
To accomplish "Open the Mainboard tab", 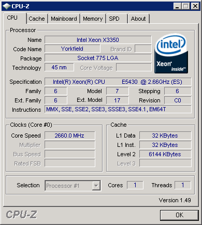I will 64,19.
